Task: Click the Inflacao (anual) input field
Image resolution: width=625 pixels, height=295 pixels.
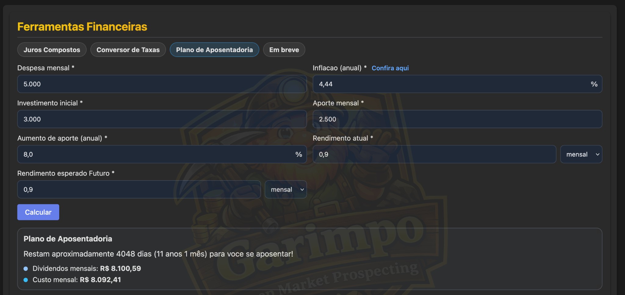Action: click(452, 84)
